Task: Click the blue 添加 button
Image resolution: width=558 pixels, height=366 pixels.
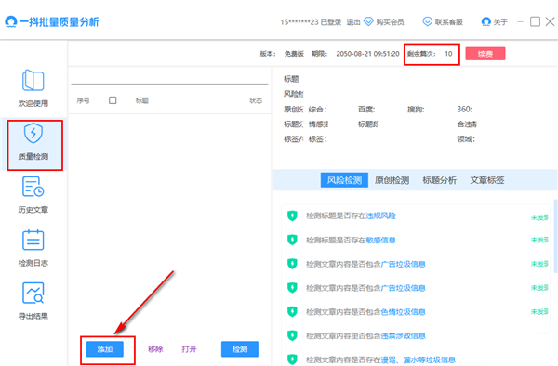Action: [105, 349]
